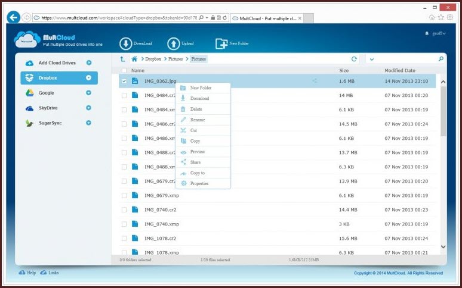This screenshot has width=462, height=288.
Task: Click browser back arrow button
Action: click(13, 18)
